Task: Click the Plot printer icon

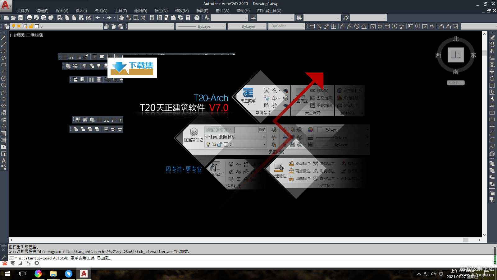Action: 29,18
